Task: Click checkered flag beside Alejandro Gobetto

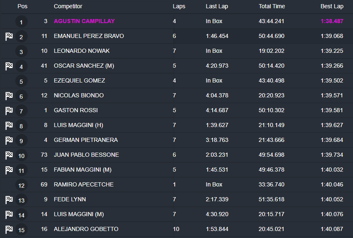Action: (x=9, y=229)
